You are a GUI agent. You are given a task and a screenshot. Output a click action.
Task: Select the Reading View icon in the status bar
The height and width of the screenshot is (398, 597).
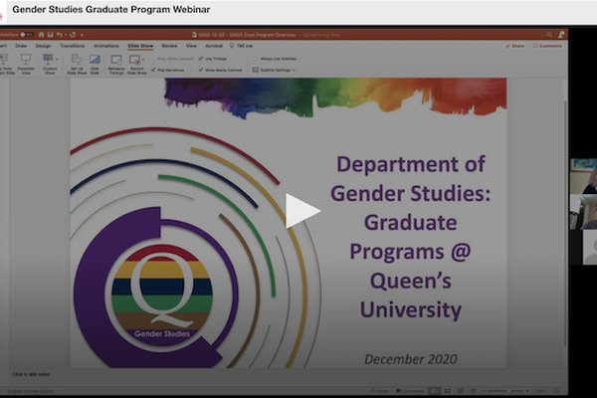461,391
